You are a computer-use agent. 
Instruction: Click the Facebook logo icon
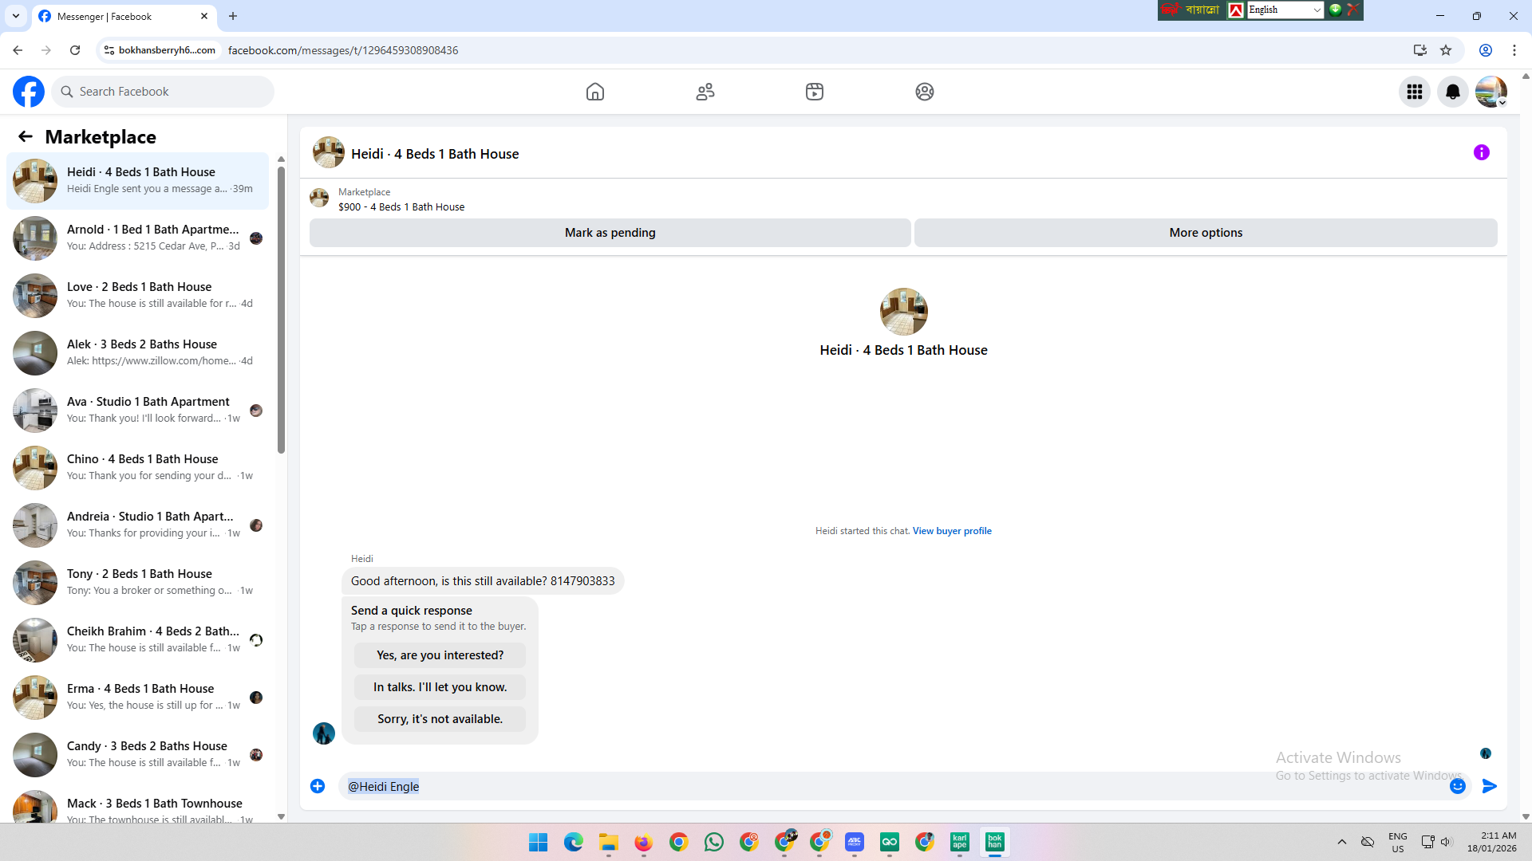coord(29,92)
